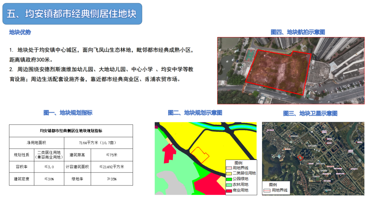Image resolution: width=367 pixels, height=198 pixels.
Task: Click the table header 均安镇都市经典侧居住地块规划指标
Action: pos(71,130)
